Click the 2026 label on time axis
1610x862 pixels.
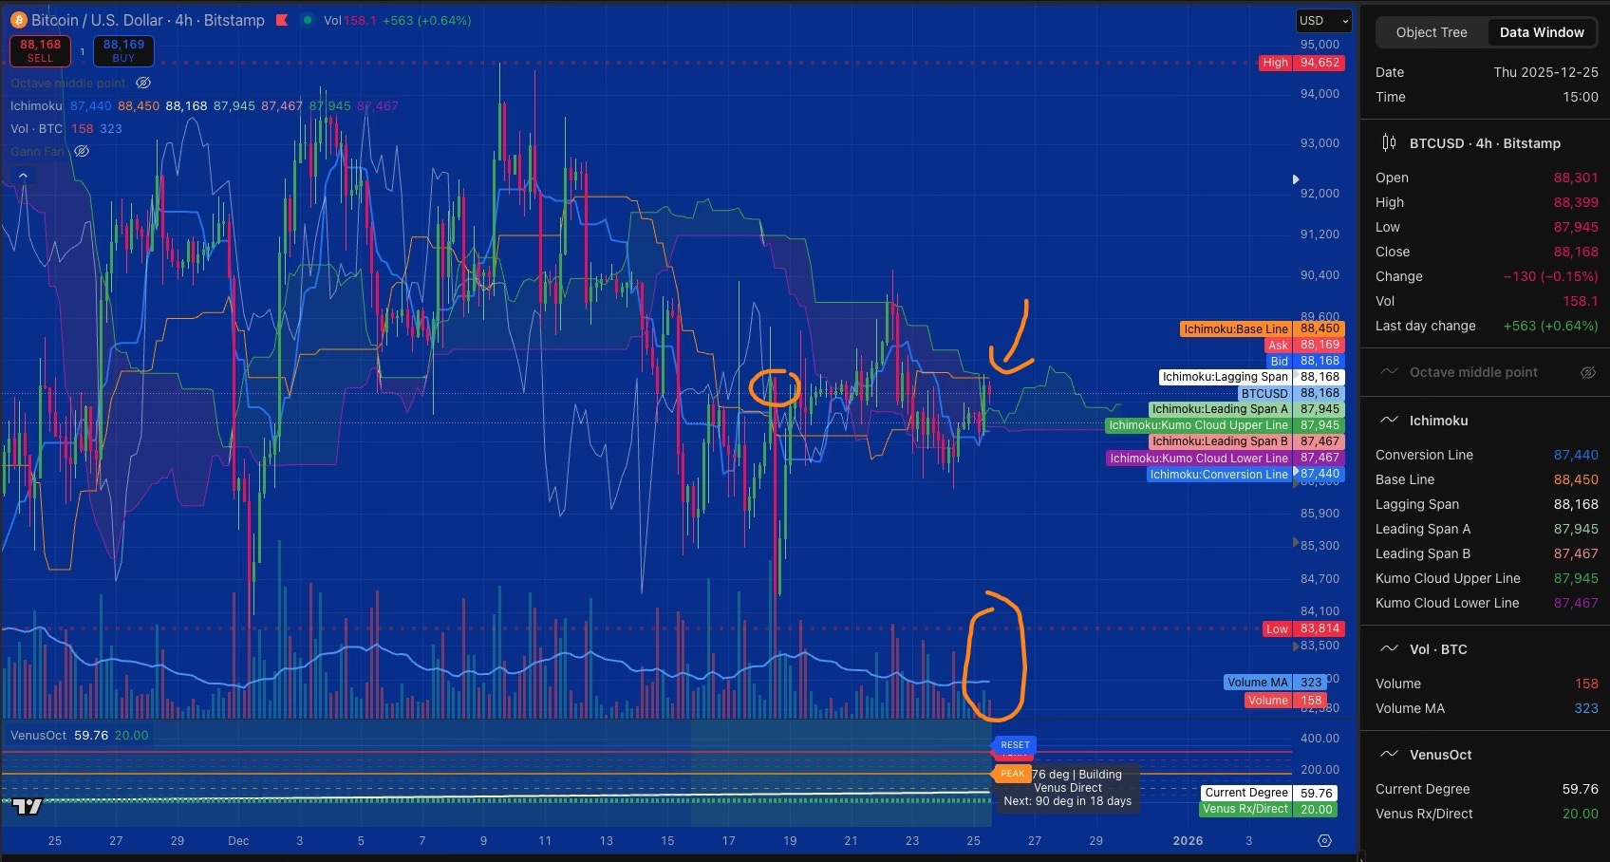click(1188, 841)
